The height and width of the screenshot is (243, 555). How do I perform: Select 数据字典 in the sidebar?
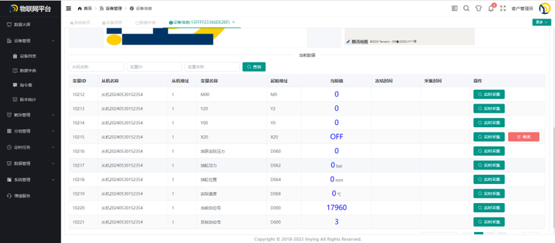point(30,71)
